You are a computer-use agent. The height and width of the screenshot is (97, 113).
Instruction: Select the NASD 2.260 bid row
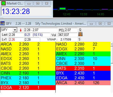coord(28,49)
